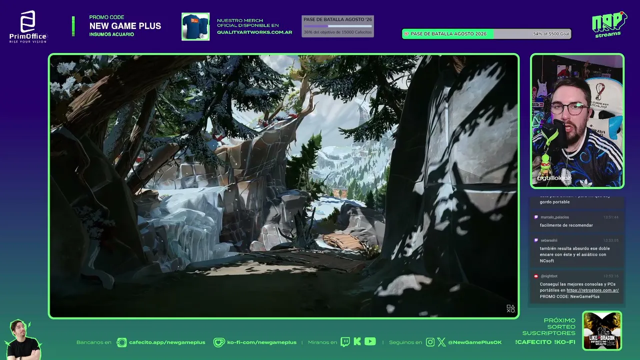Click the username marcelo_palacios in chat
The image size is (640, 360).
[x=554, y=217]
